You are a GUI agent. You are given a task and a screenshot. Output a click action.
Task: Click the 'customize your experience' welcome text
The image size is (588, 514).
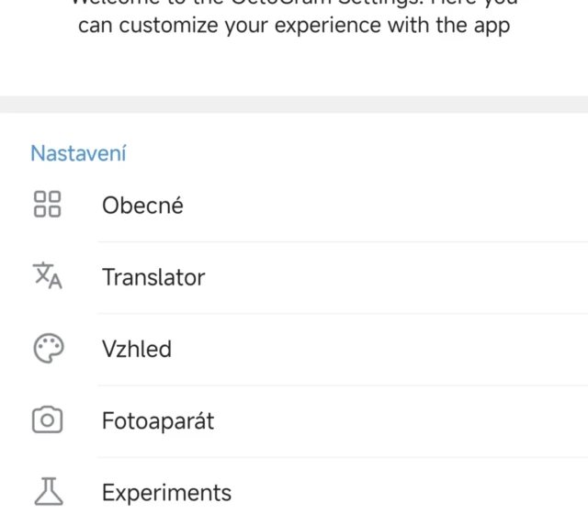point(293,26)
